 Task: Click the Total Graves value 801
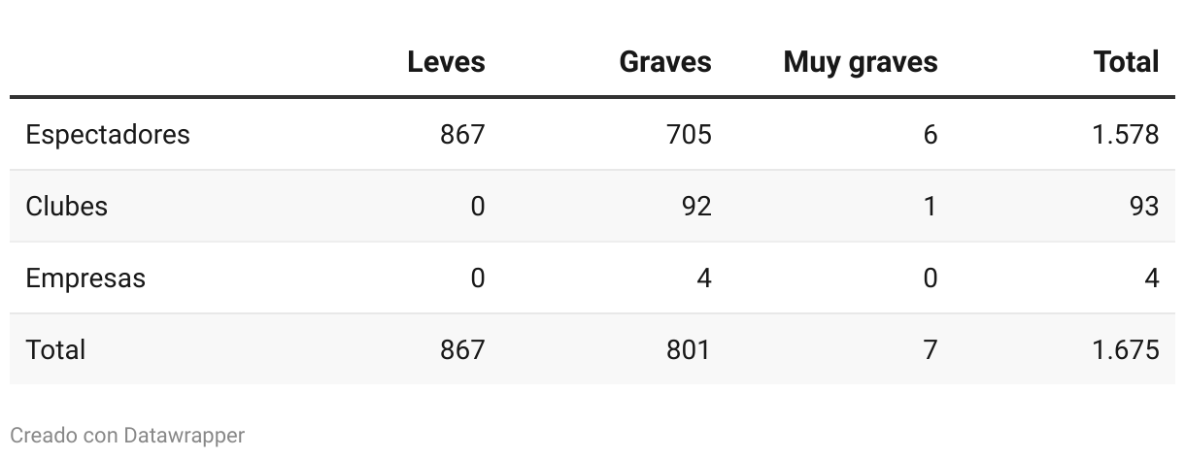coord(688,349)
